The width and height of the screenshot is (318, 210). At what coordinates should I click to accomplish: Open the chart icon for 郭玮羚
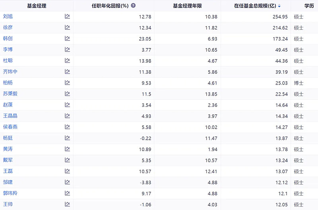coord(67,193)
